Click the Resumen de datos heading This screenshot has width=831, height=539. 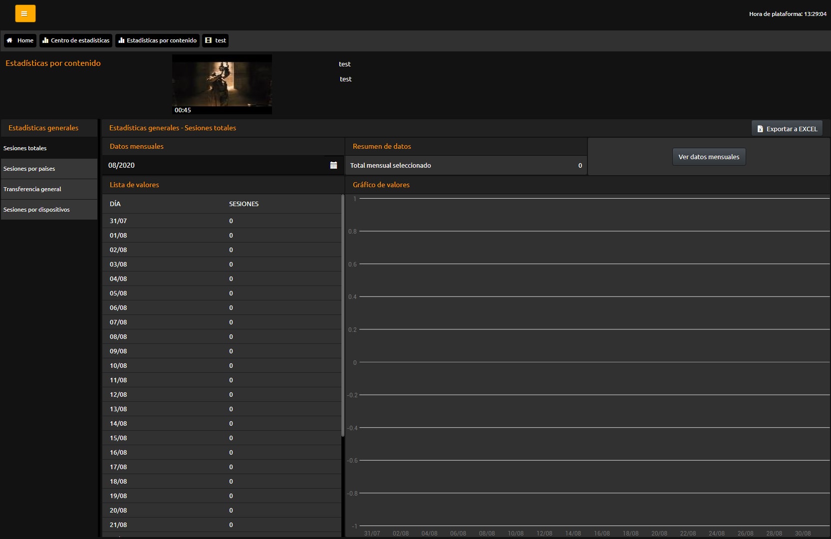(382, 146)
